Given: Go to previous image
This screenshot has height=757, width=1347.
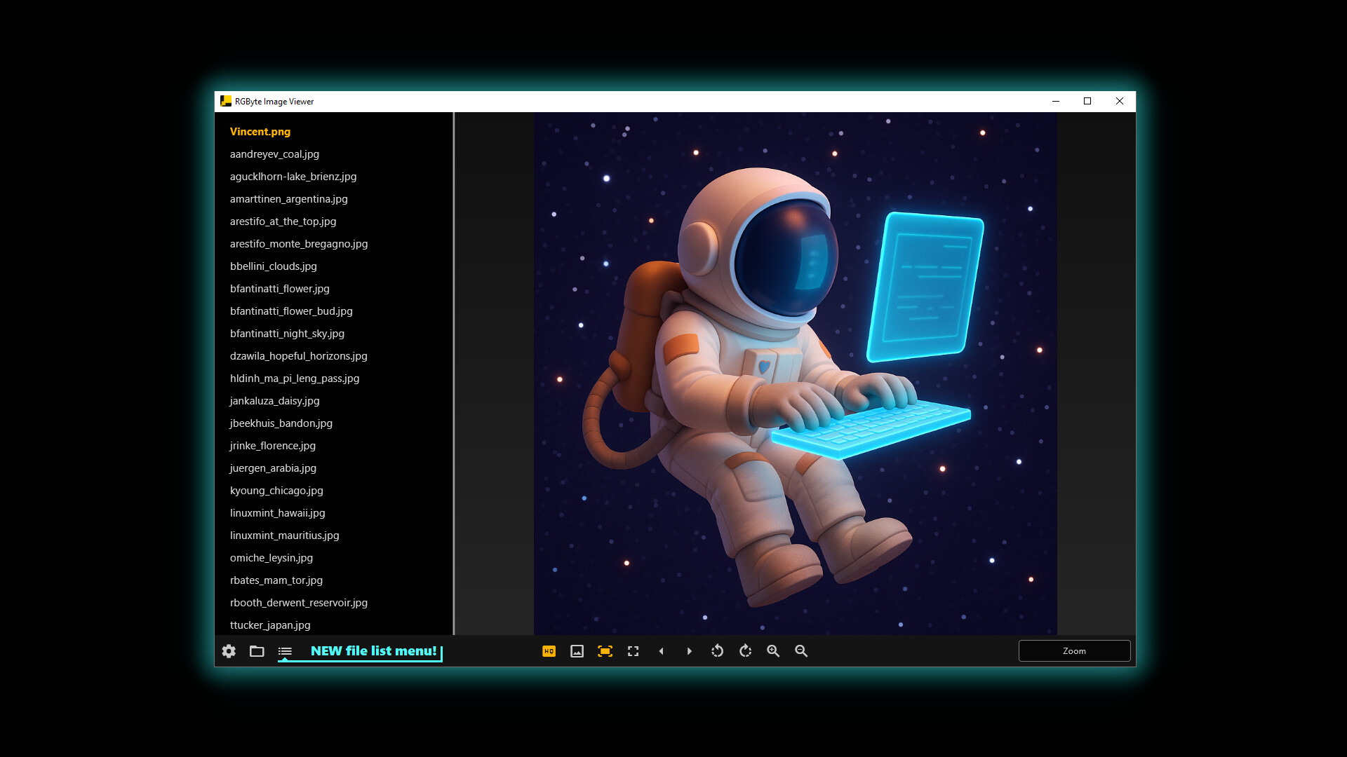Looking at the screenshot, I should (661, 651).
